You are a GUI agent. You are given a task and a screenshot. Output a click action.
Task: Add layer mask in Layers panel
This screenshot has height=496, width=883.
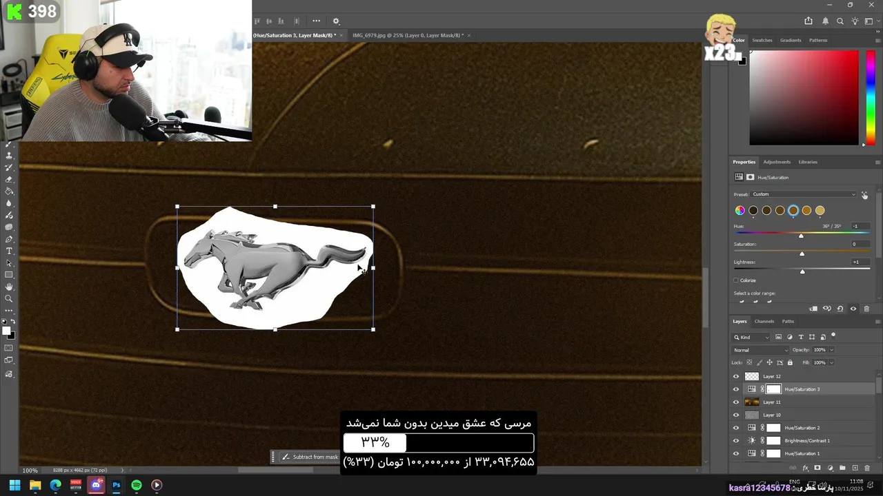click(x=817, y=468)
